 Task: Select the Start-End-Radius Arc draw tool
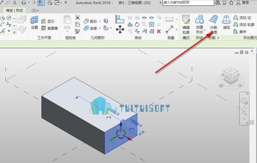(x=3, y=24)
